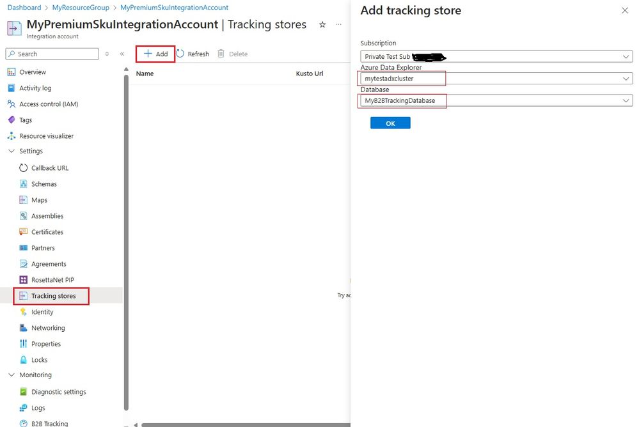Click the Locks padlock icon

[x=24, y=360]
